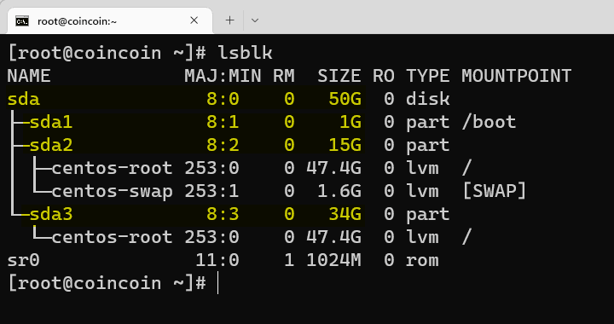Click the sr0 device name
The height and width of the screenshot is (324, 614).
point(24,260)
